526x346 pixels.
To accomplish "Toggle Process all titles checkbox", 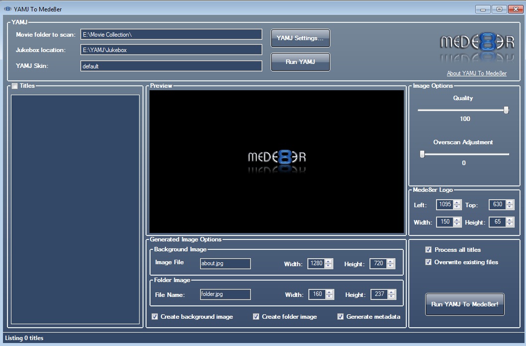I will coord(428,249).
